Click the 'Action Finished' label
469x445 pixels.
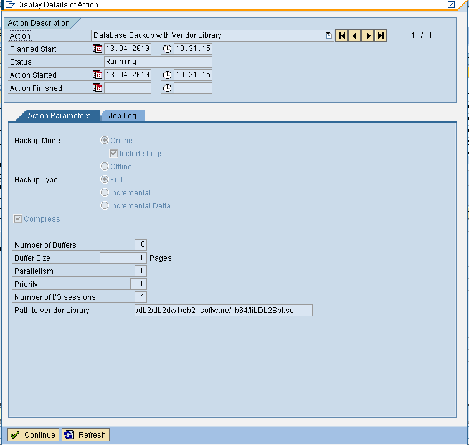click(36, 88)
